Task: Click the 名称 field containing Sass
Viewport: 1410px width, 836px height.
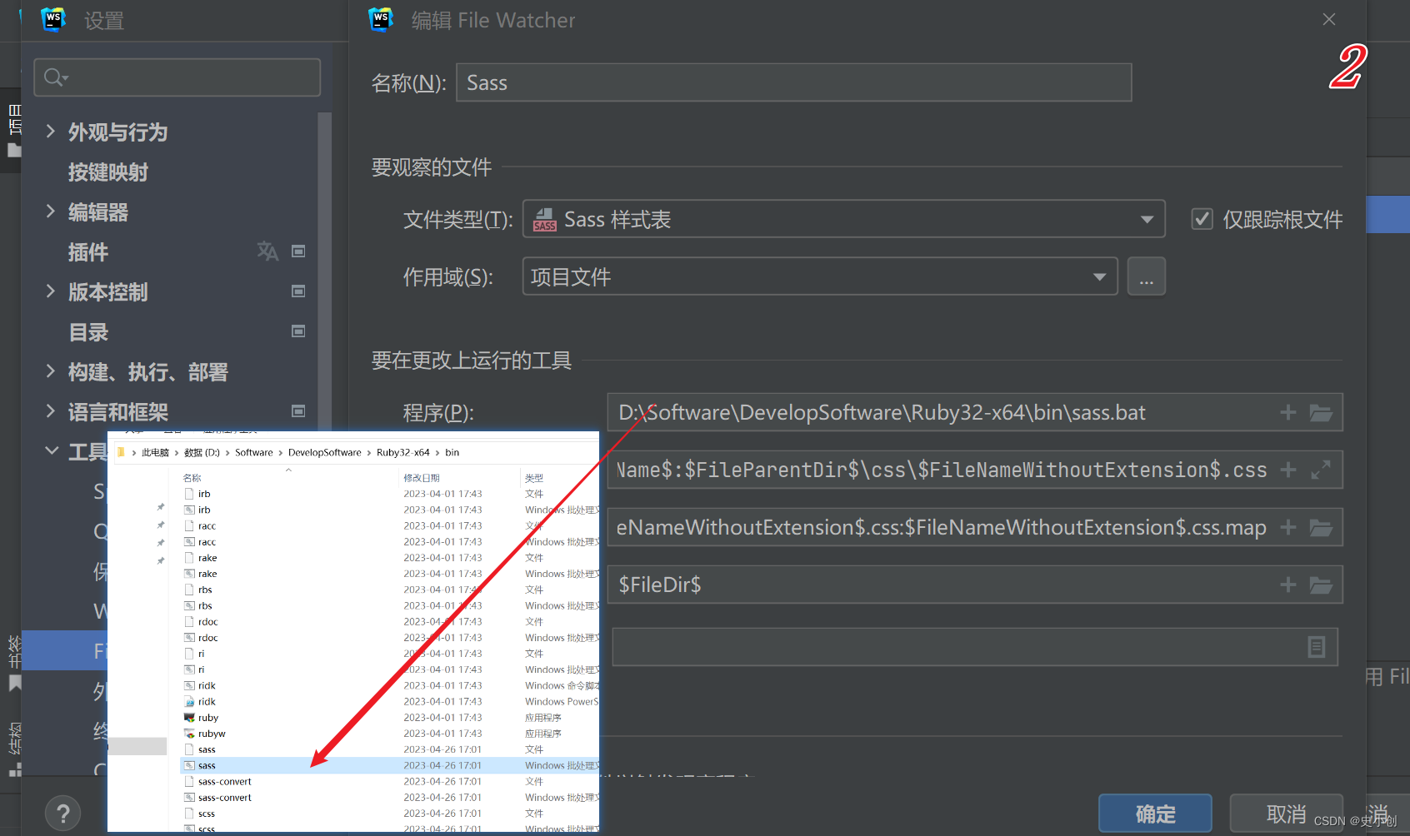Action: (x=793, y=82)
